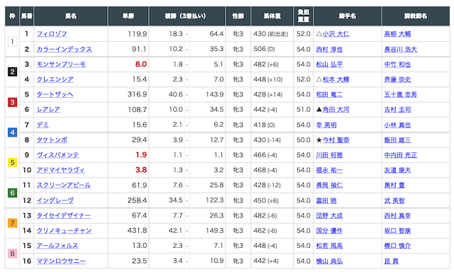Open horse link モンサンプリーモ
The height and width of the screenshot is (272, 454).
coord(61,64)
